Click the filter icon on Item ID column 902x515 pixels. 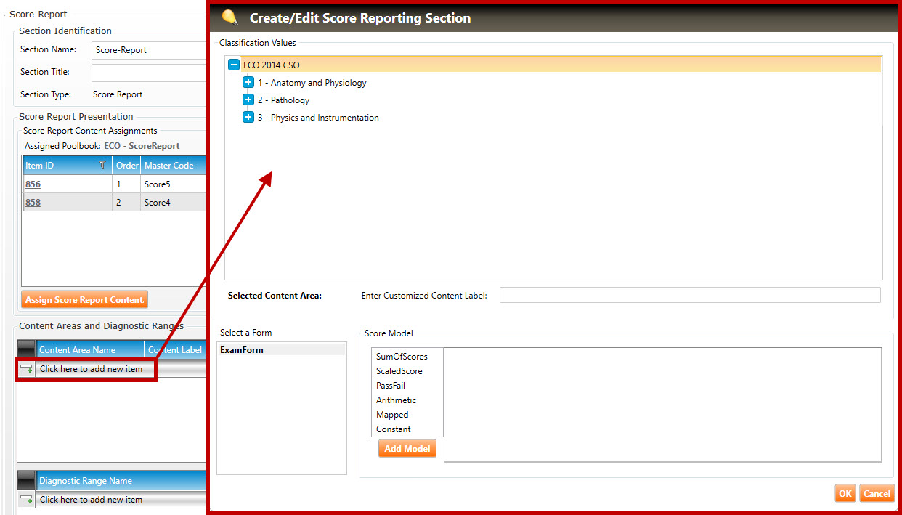[102, 166]
